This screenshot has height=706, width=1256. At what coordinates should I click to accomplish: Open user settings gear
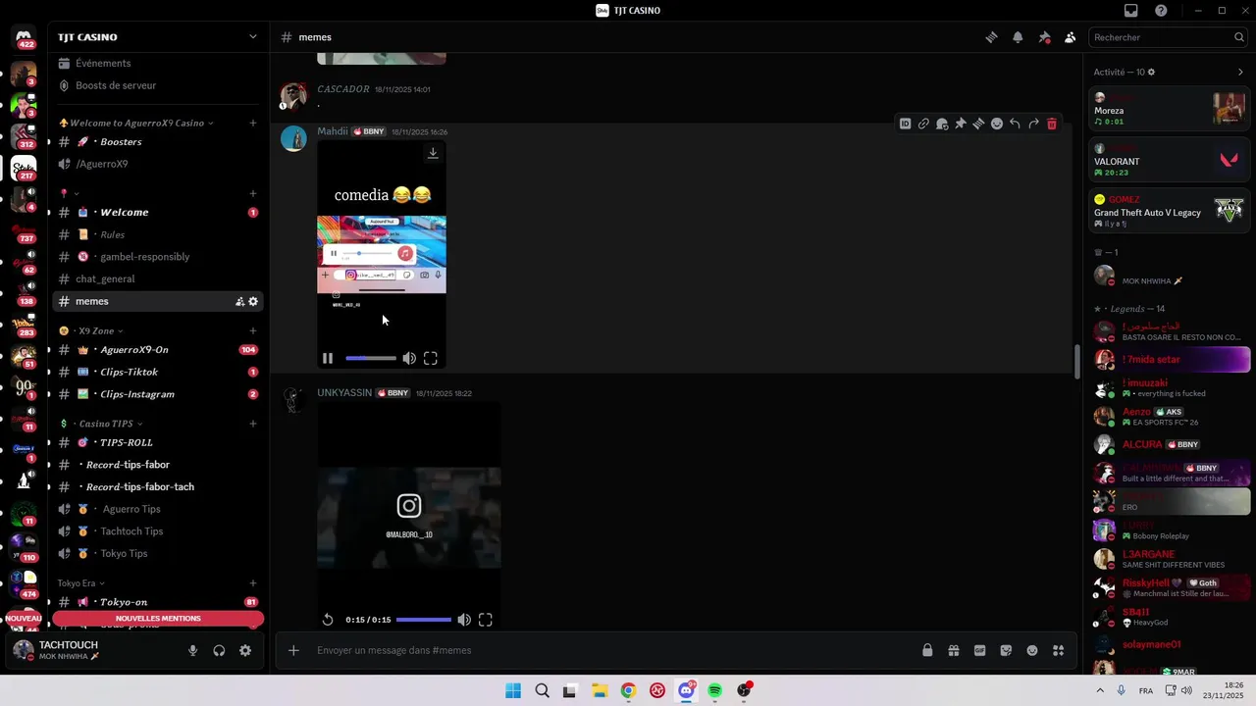245,650
